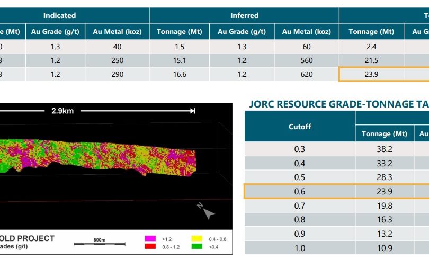Click the 500m scale bar
Screen dimensions: 429x259
point(100,242)
